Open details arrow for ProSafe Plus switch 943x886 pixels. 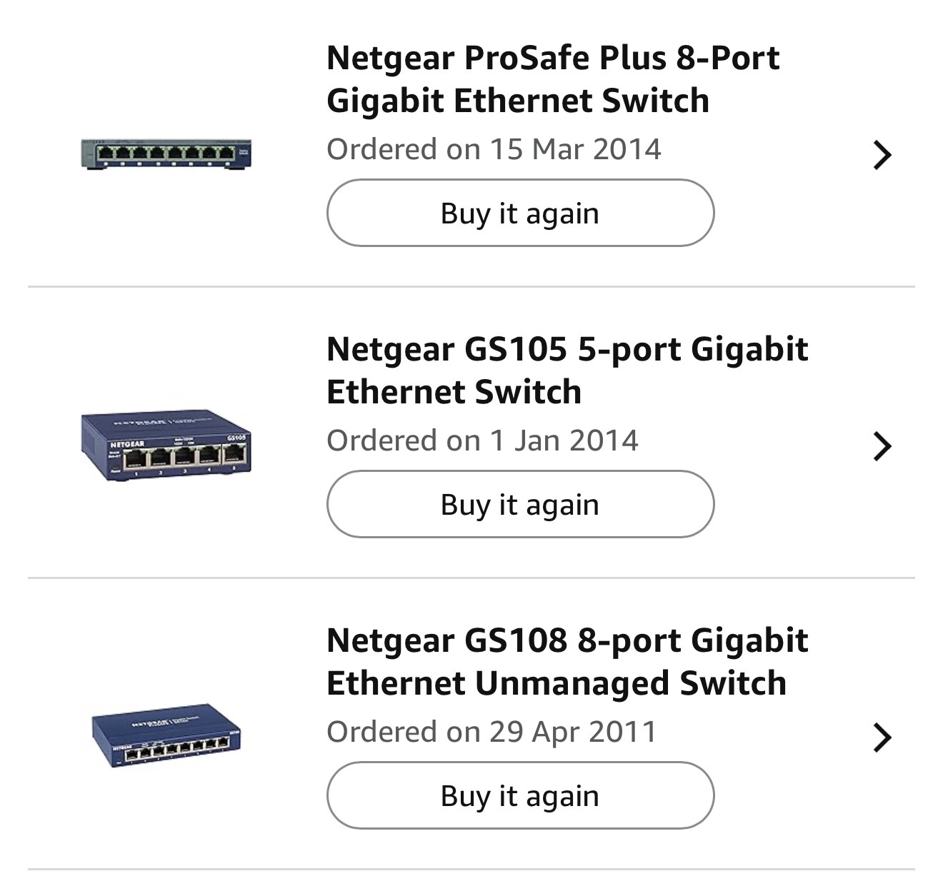[x=882, y=155]
